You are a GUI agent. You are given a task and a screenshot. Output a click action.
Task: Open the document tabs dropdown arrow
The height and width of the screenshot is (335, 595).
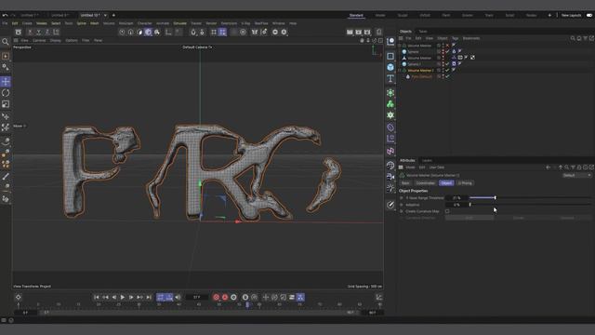point(105,15)
